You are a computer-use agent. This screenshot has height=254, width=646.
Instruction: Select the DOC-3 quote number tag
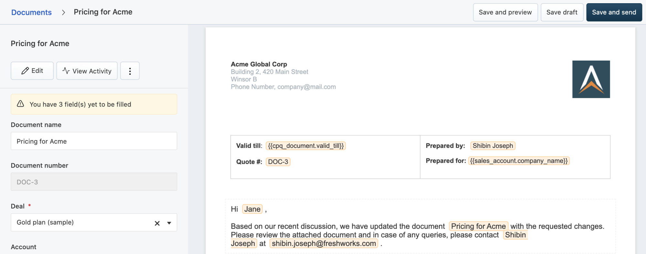coord(278,162)
